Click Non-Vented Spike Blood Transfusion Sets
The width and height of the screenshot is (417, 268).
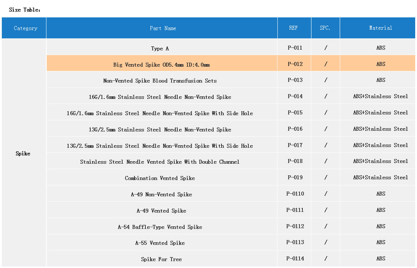click(160, 81)
